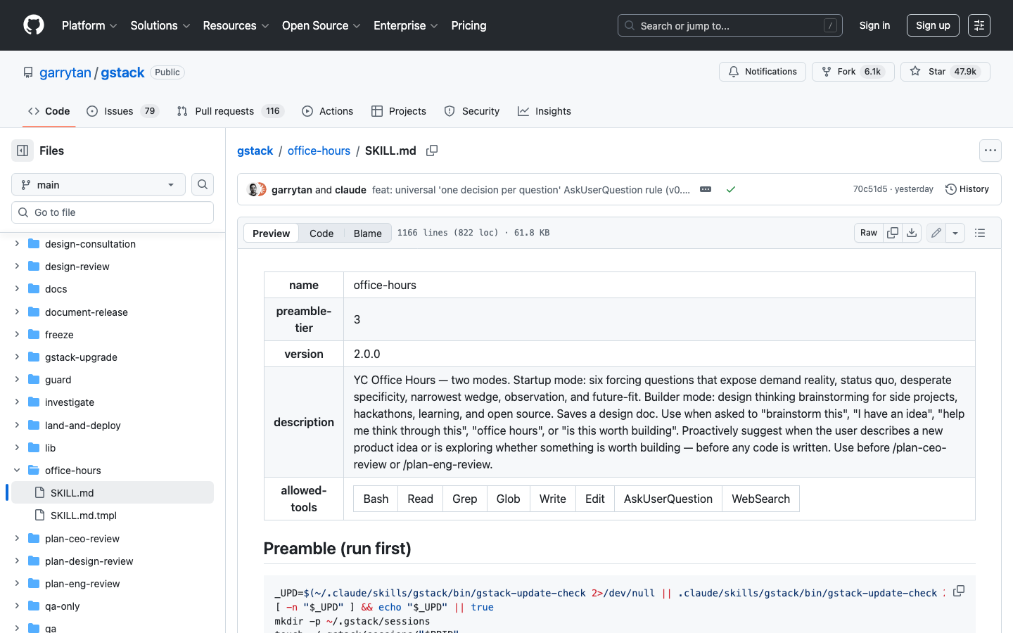Open the command palette icon in header
Image resolution: width=1013 pixels, height=633 pixels.
coord(979,25)
